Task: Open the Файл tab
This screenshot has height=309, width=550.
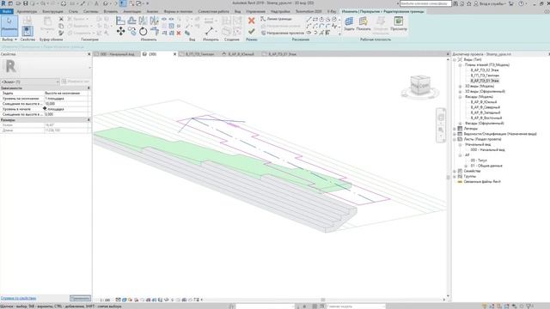Action: point(6,11)
